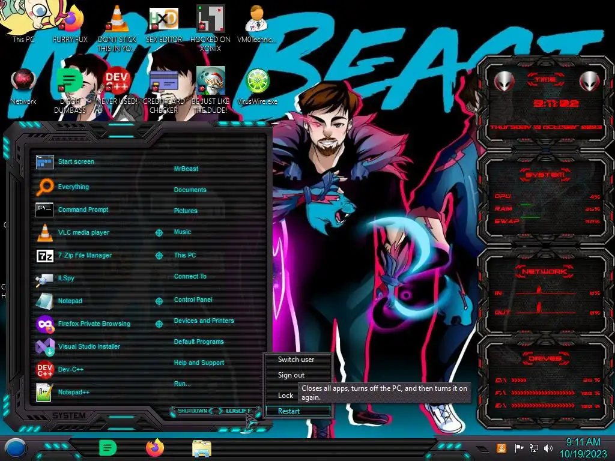Screen dimensions: 615x461
Task: Open the HOOKED ON XONIX desktop shortcut
Action: [210, 28]
